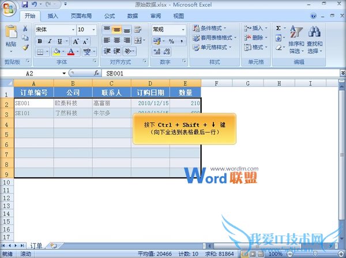Click the select-all corner of the grid

[7, 84]
